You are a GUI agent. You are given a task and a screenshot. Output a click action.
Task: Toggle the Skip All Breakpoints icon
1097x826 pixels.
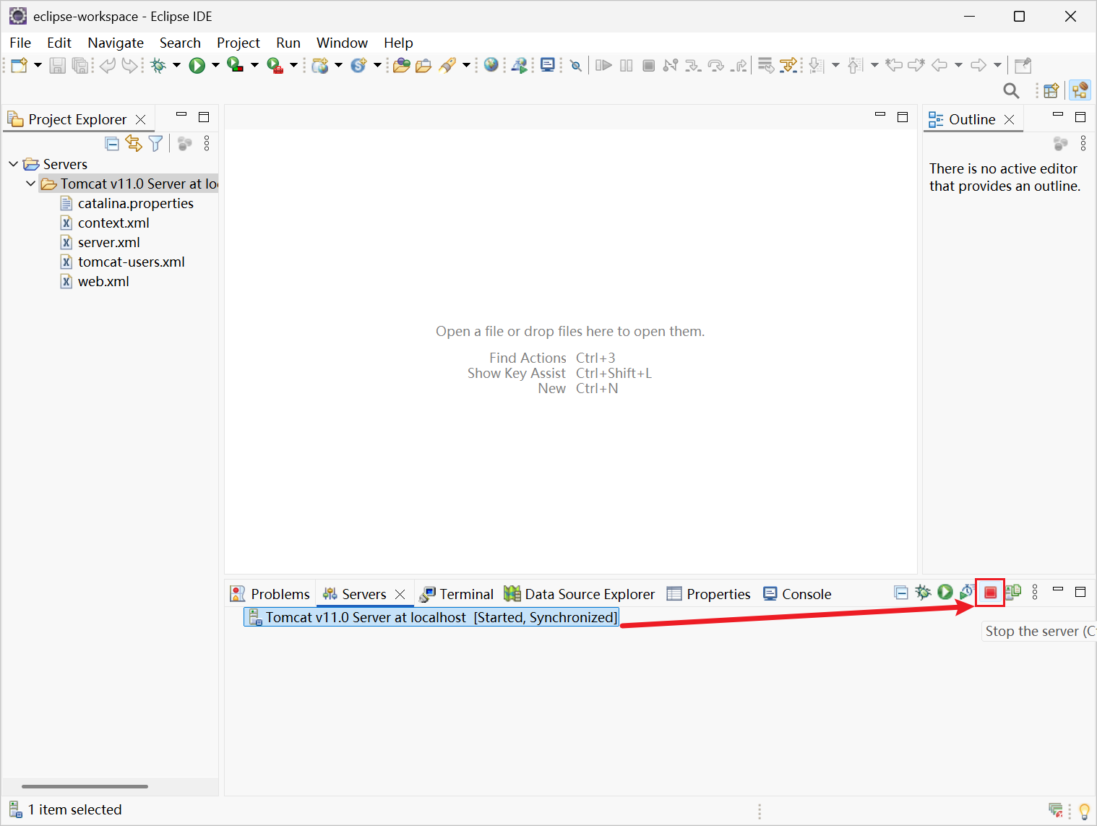tap(576, 66)
